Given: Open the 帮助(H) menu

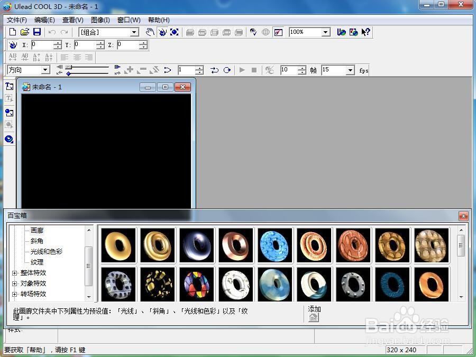Looking at the screenshot, I should pyautogui.click(x=159, y=20).
